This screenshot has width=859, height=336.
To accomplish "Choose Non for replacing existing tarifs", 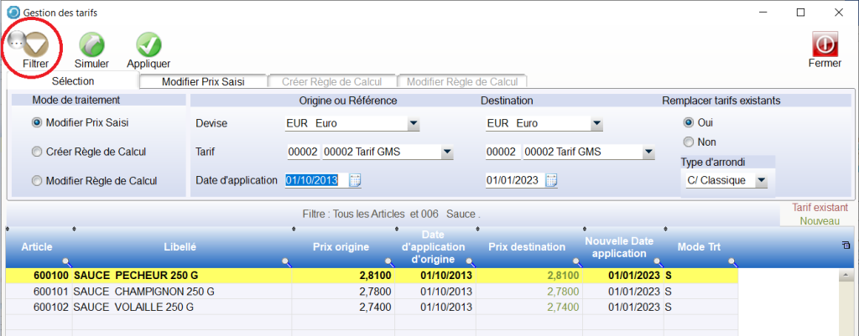I will [x=689, y=142].
